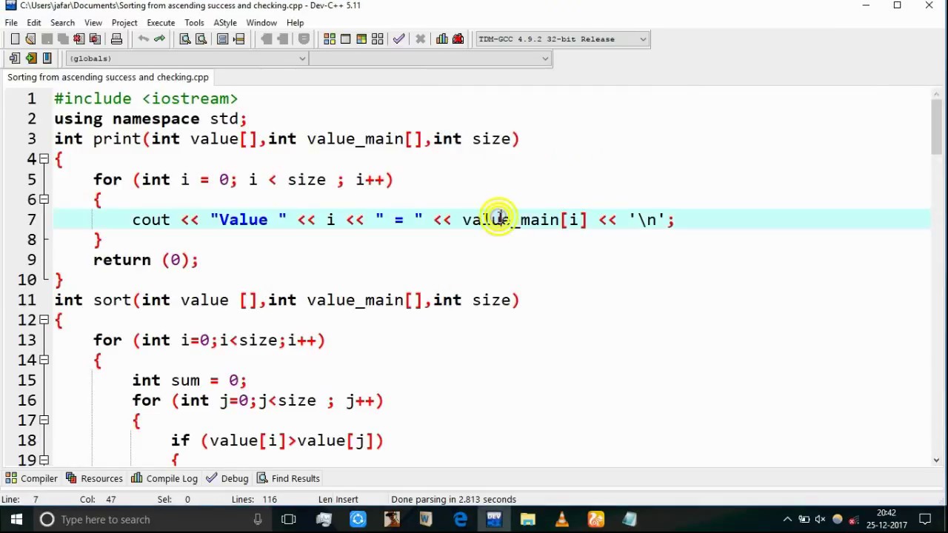948x533 pixels.
Task: Click the Compile grid icon
Action: (330, 39)
